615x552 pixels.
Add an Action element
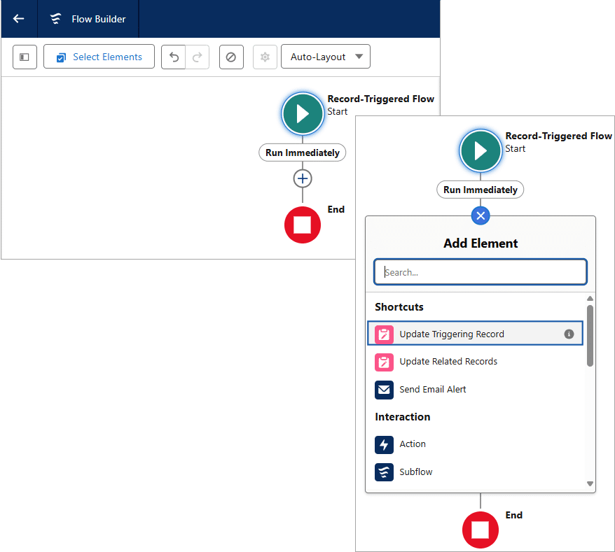coord(412,444)
